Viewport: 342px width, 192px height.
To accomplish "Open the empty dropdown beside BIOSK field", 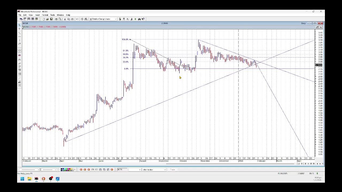I will click(x=140, y=170).
